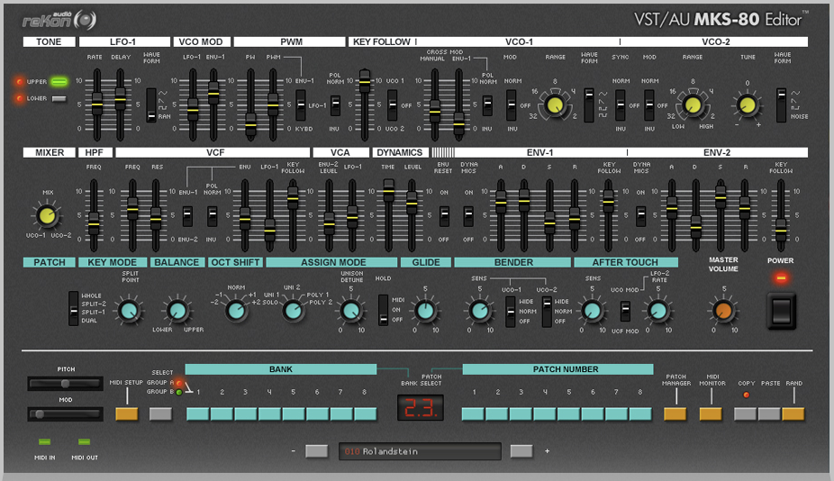Click the rekon audio logo

[59, 20]
